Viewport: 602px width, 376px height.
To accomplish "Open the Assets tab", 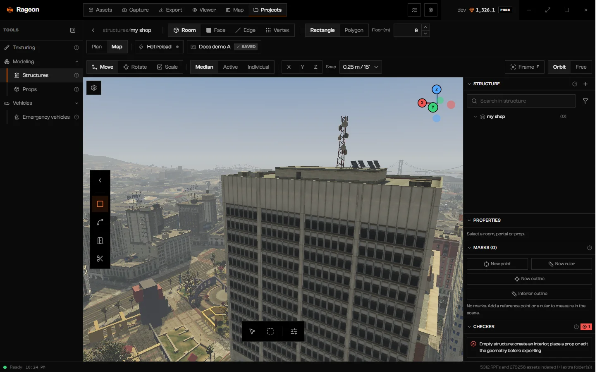I will point(101,10).
